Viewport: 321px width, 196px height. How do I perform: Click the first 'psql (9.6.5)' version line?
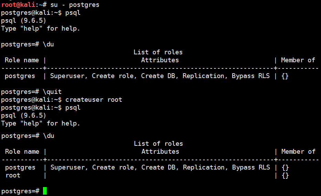23,21
